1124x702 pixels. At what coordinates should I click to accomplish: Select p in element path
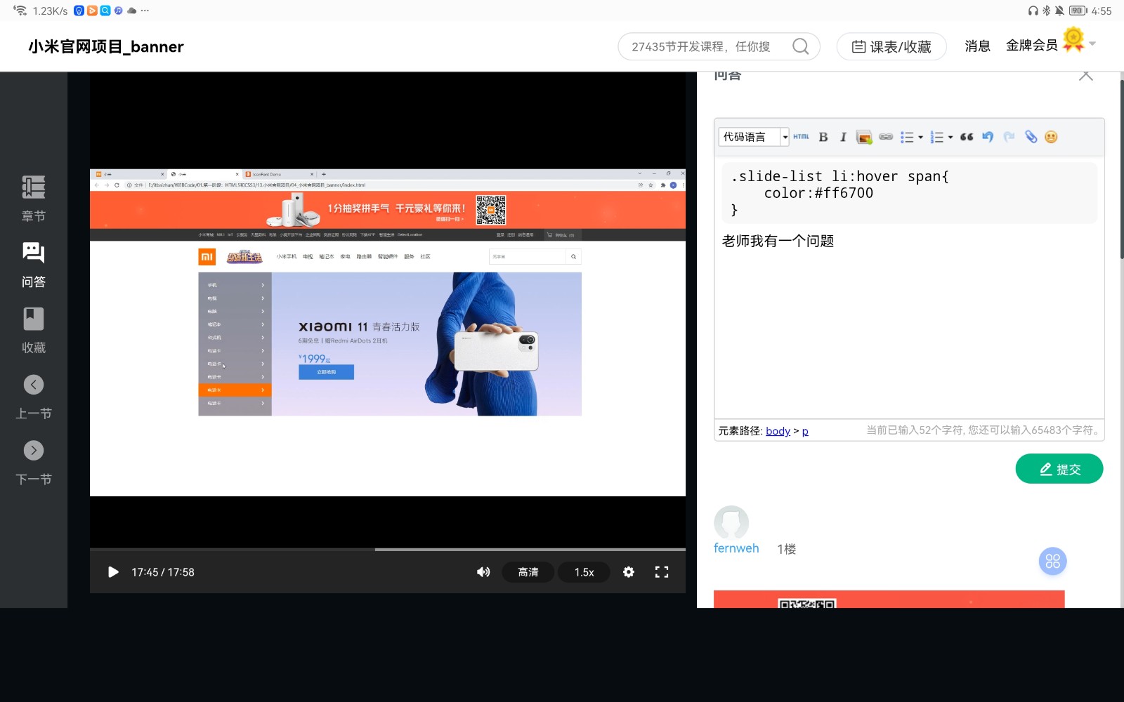(805, 431)
